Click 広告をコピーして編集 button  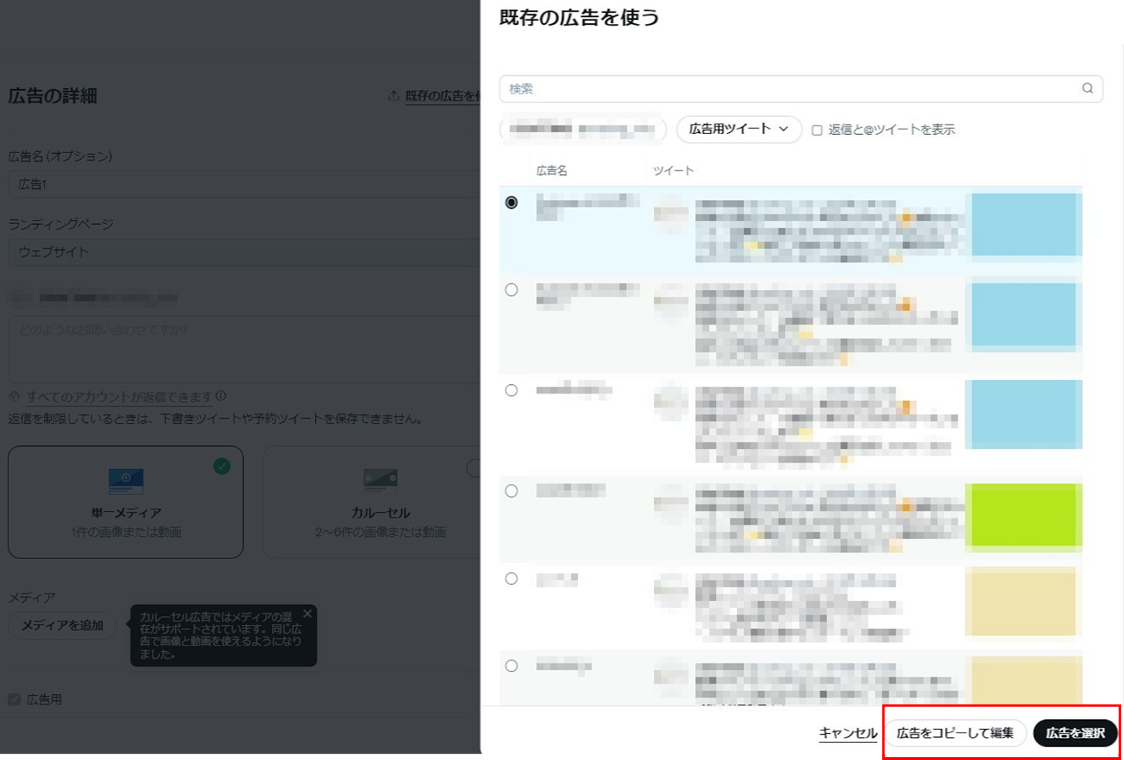(x=955, y=733)
